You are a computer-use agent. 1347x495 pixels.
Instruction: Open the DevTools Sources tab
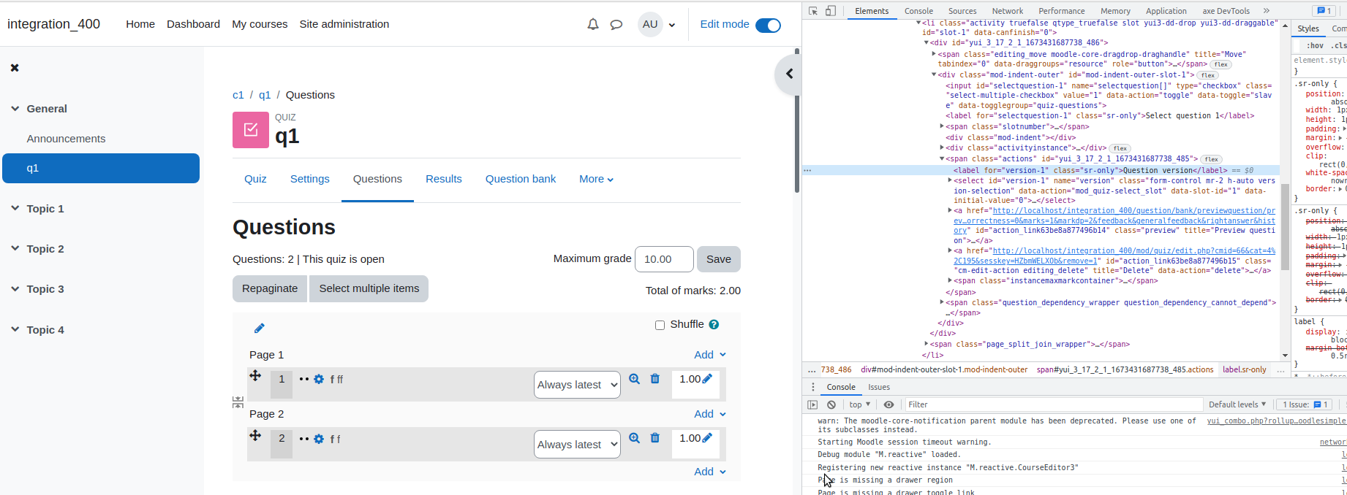click(x=962, y=11)
